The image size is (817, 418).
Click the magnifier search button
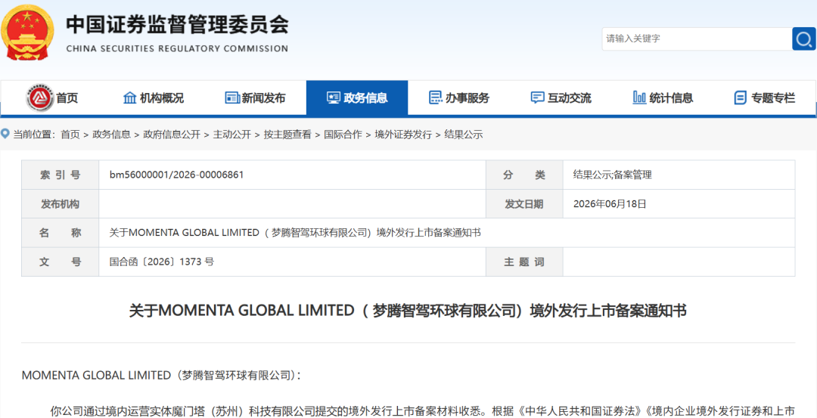click(804, 39)
